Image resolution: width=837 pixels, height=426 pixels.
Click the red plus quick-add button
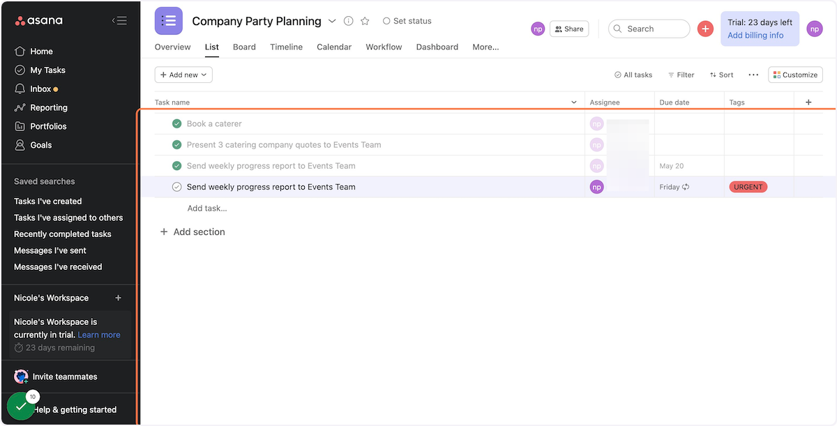pyautogui.click(x=705, y=29)
